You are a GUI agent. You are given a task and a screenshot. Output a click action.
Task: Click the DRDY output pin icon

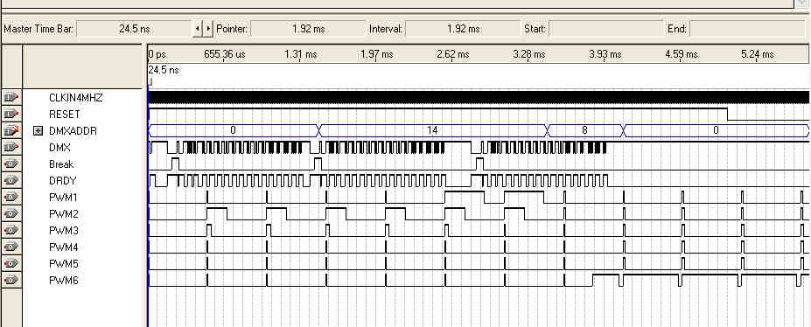11,180
